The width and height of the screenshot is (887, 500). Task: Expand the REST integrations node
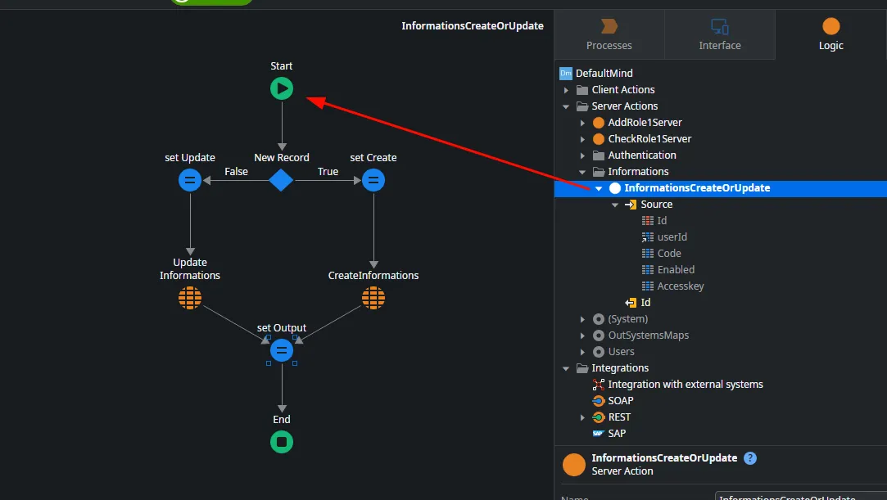point(582,417)
